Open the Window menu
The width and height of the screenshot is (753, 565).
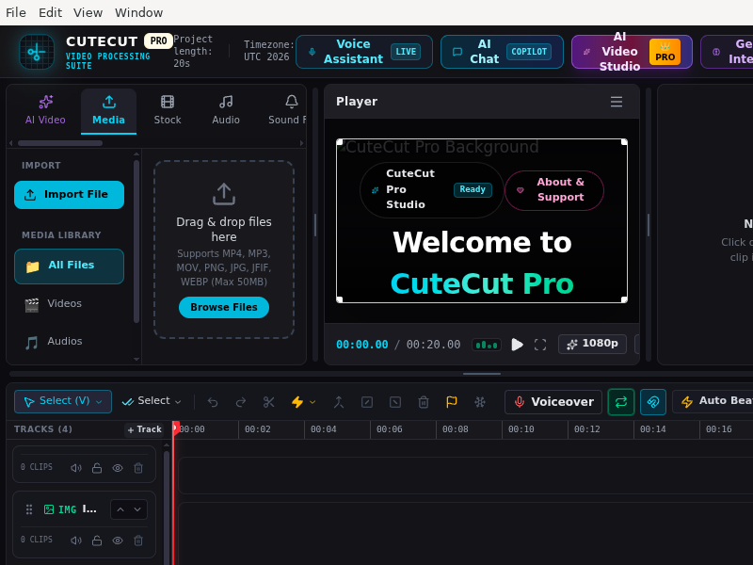(138, 12)
